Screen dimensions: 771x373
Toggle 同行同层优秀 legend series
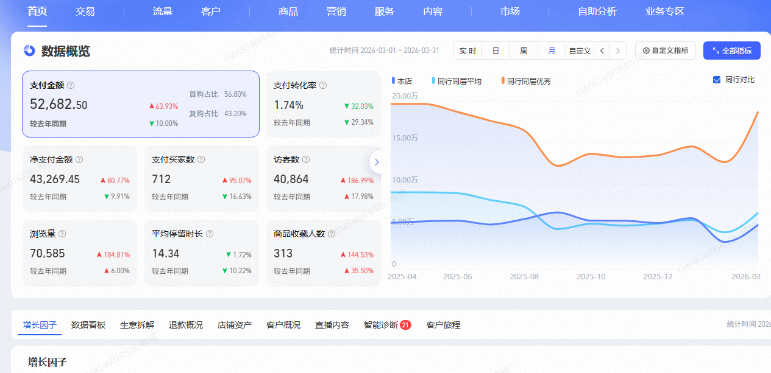click(526, 81)
